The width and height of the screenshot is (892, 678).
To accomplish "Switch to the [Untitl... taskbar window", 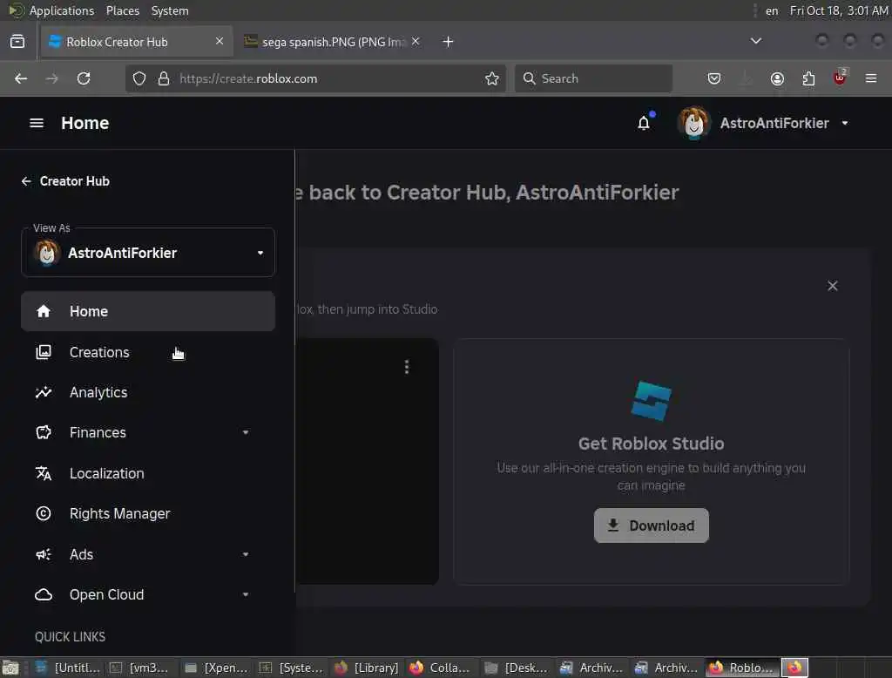I will 68,668.
